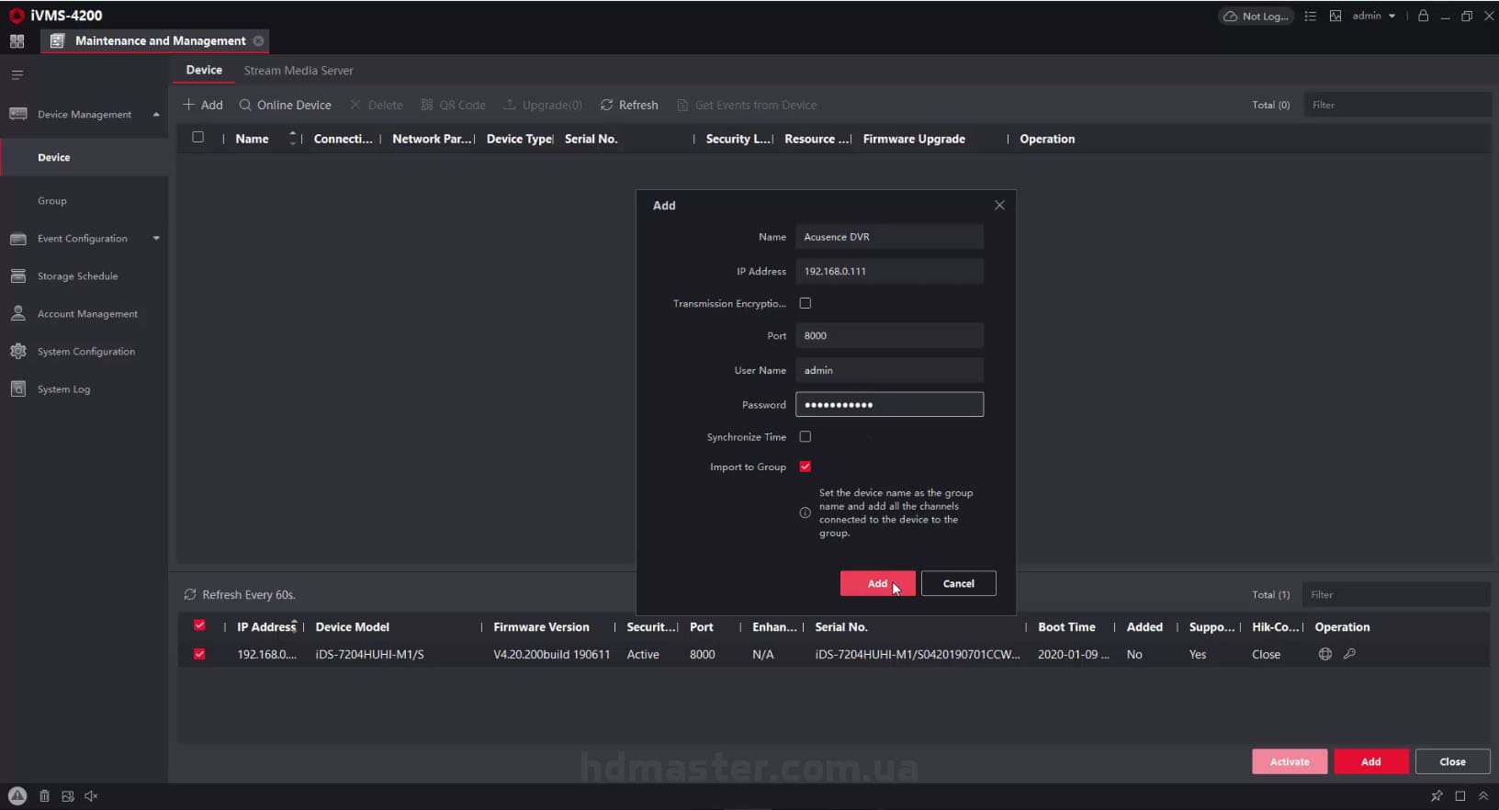Click the Password field
The height and width of the screenshot is (810, 1499).
coord(889,404)
